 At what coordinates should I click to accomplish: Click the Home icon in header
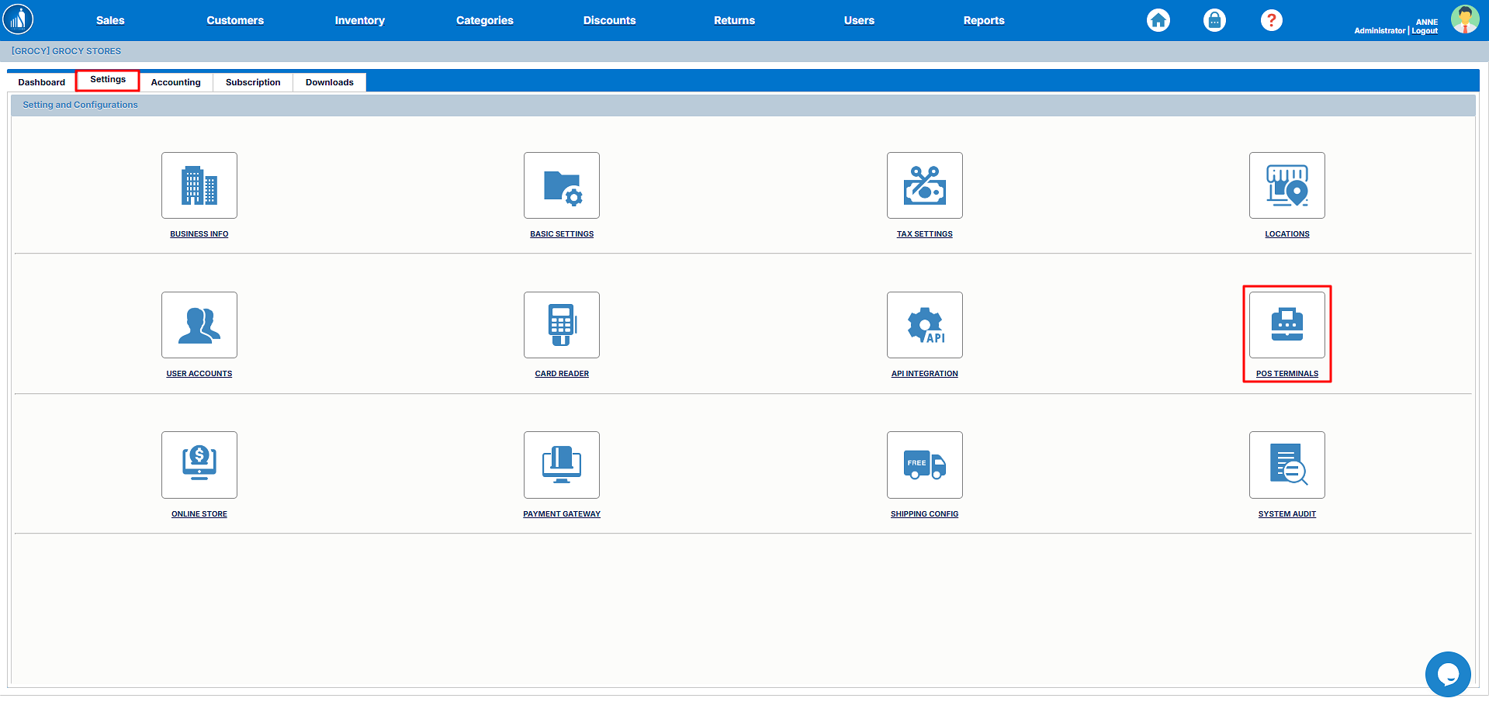pyautogui.click(x=1158, y=20)
